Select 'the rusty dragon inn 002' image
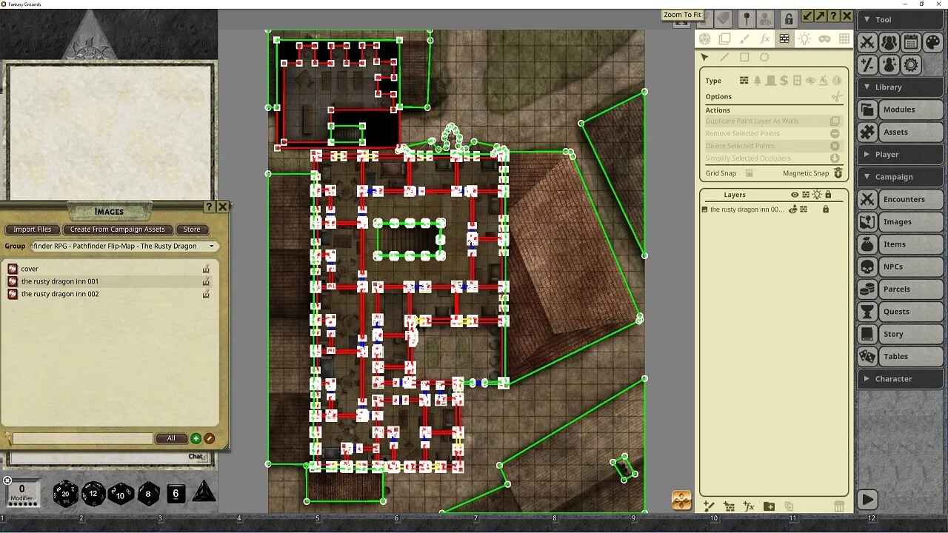This screenshot has width=948, height=533. click(x=60, y=294)
